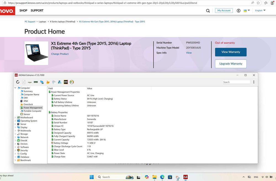This screenshot has height=181, width=276.
Task: Click the View Warranty button
Action: click(230, 52)
